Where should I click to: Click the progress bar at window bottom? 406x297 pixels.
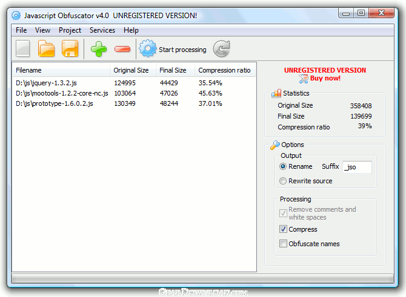coord(203,278)
